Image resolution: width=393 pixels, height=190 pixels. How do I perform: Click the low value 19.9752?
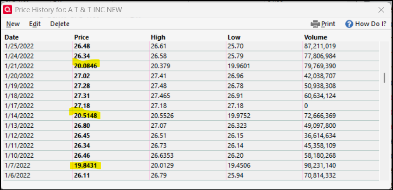coord(239,116)
